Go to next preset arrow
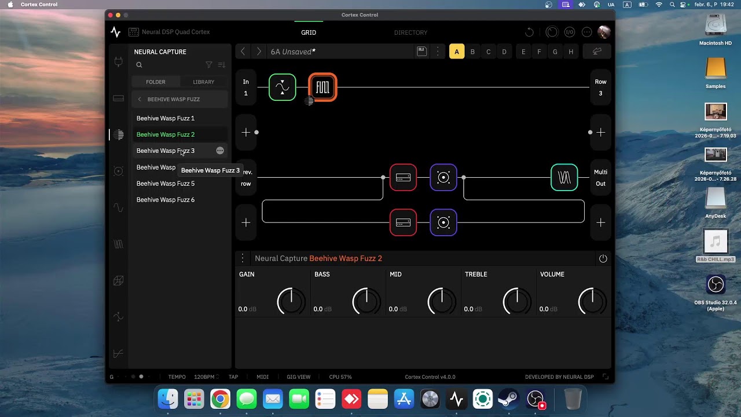The width and height of the screenshot is (741, 417). coord(259,52)
